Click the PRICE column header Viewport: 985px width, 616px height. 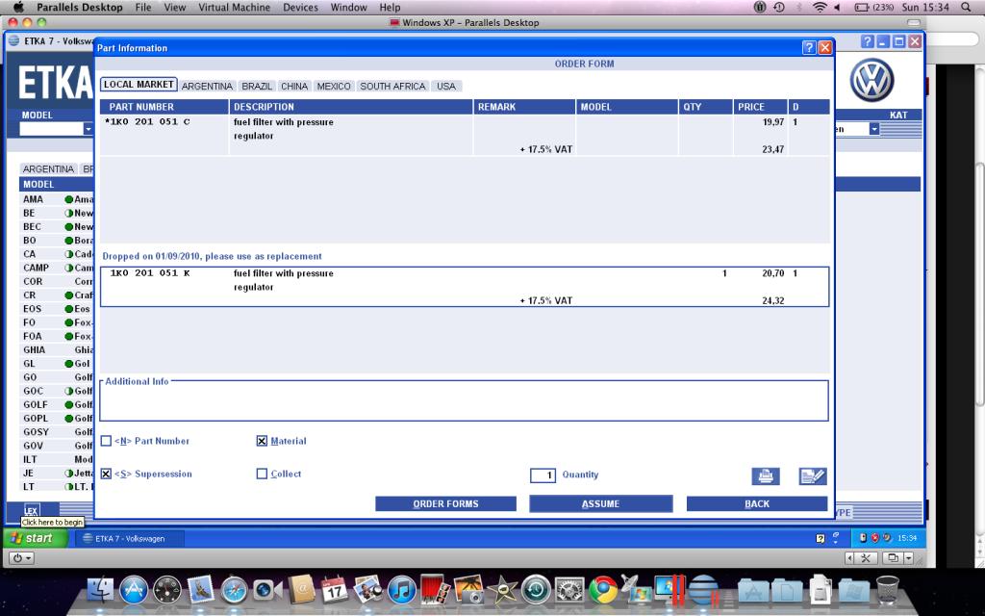click(760, 107)
